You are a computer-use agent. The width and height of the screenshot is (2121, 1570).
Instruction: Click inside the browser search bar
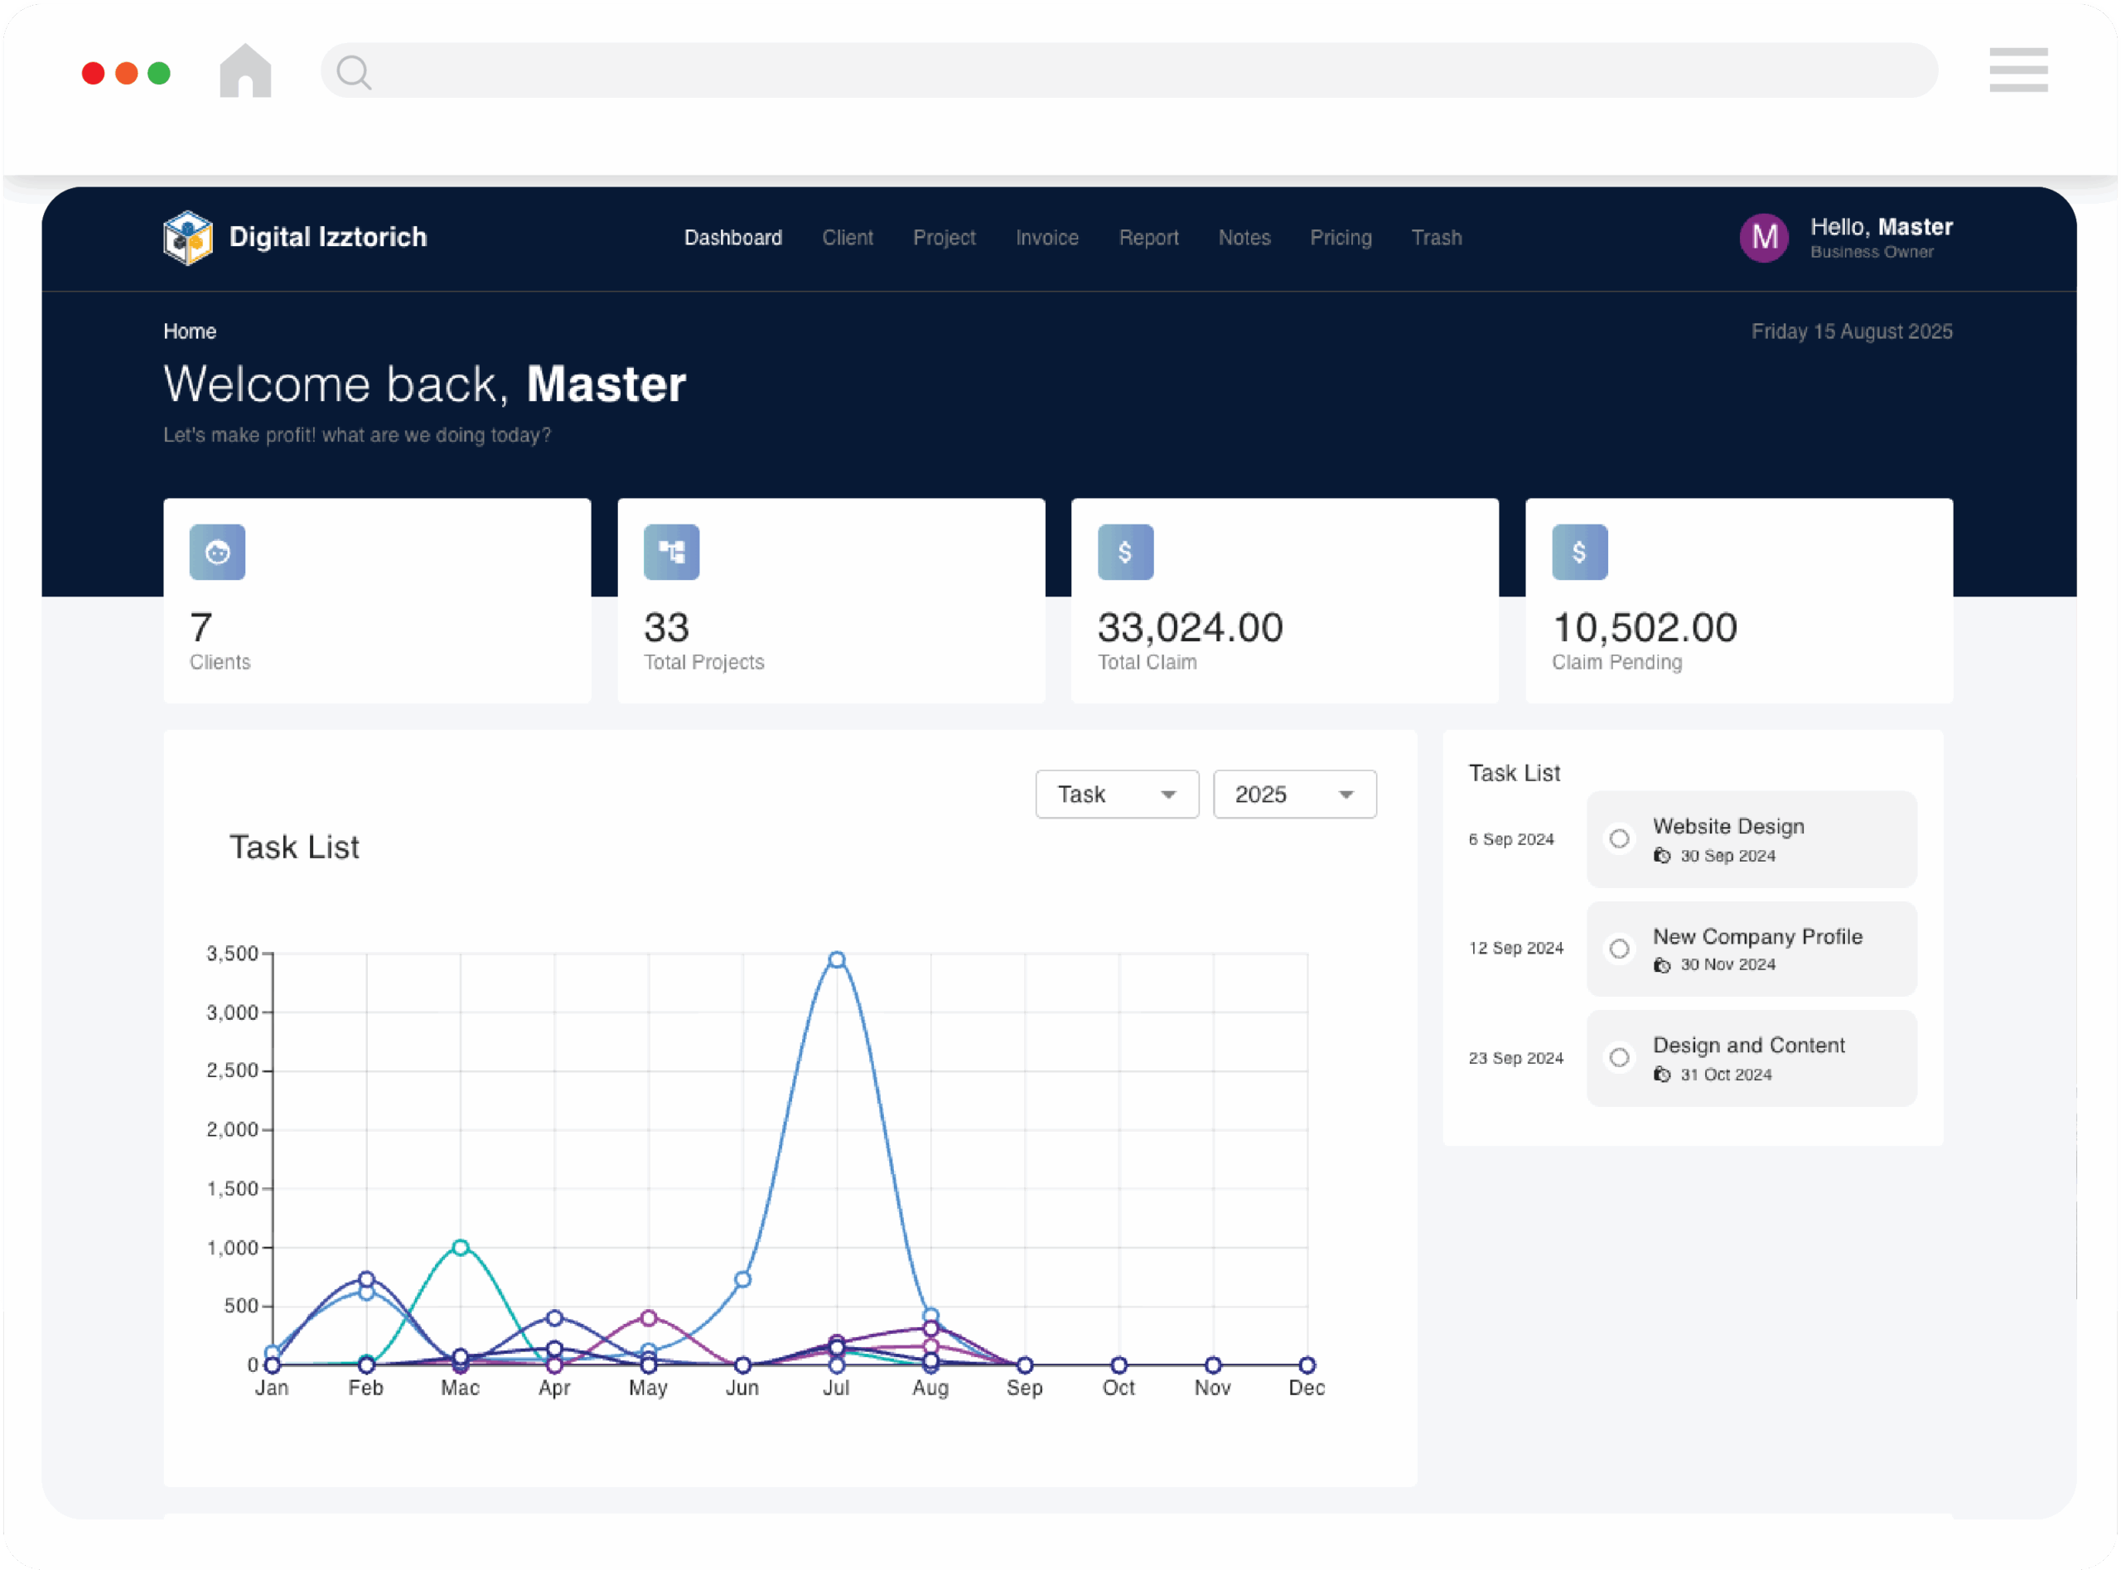[x=1140, y=71]
